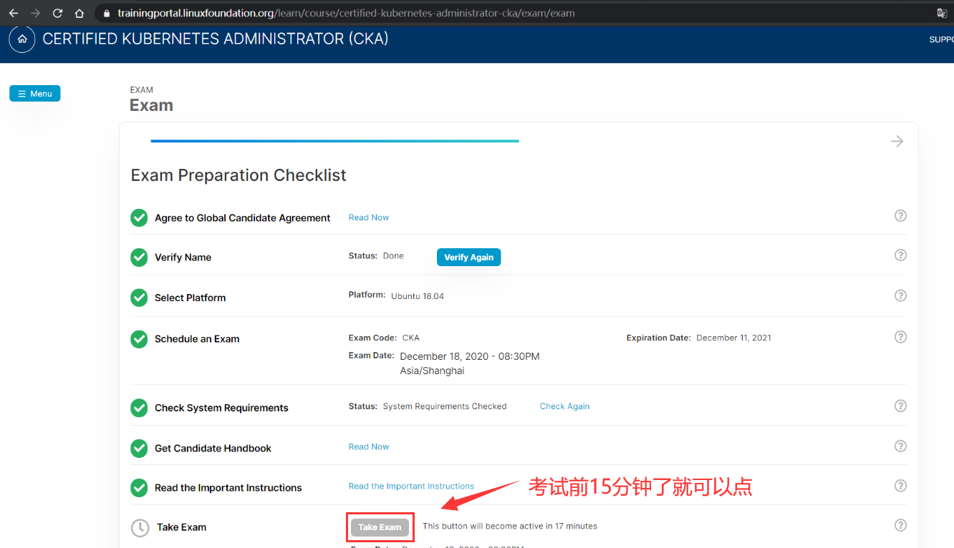Open Read Now link for Candidate Agreement
Image resolution: width=954 pixels, height=548 pixels.
coord(369,217)
